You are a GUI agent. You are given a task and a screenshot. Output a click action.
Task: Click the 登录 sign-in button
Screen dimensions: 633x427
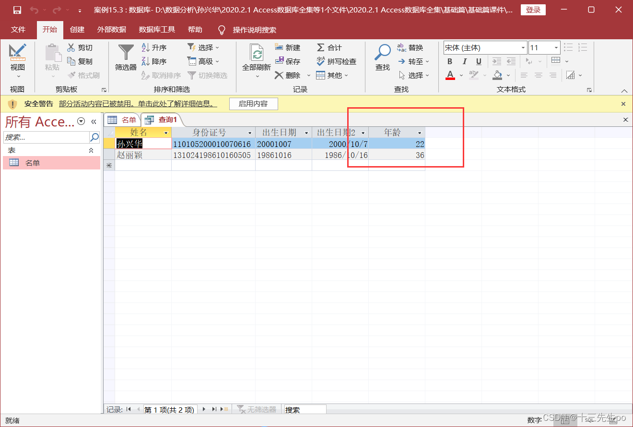tap(533, 10)
